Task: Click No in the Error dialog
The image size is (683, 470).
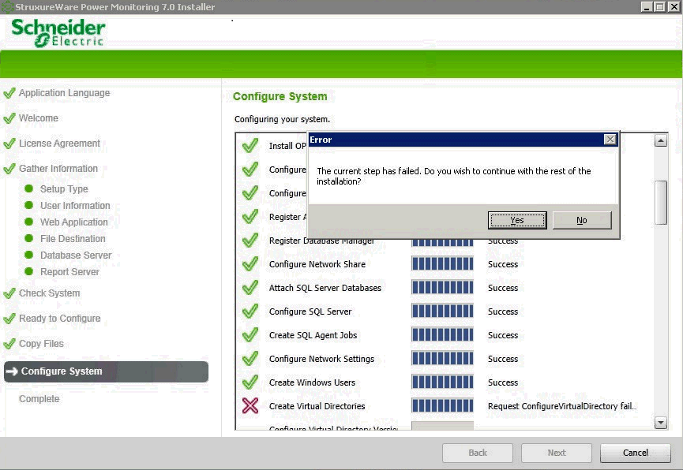Action: [582, 220]
